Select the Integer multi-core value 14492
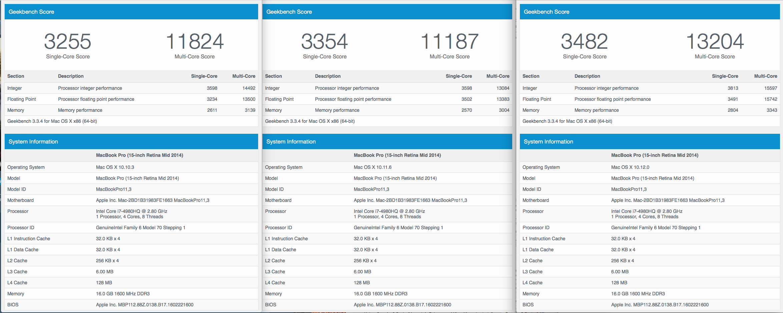783x313 pixels. [249, 88]
